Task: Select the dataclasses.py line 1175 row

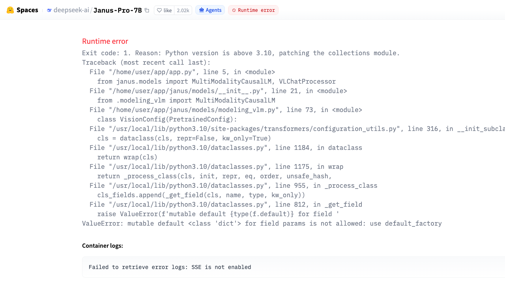Action: (x=216, y=167)
